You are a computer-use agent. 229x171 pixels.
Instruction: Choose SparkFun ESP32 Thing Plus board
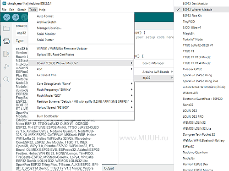point(202,81)
